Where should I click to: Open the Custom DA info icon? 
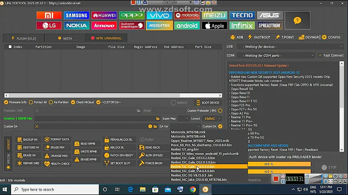150,126
